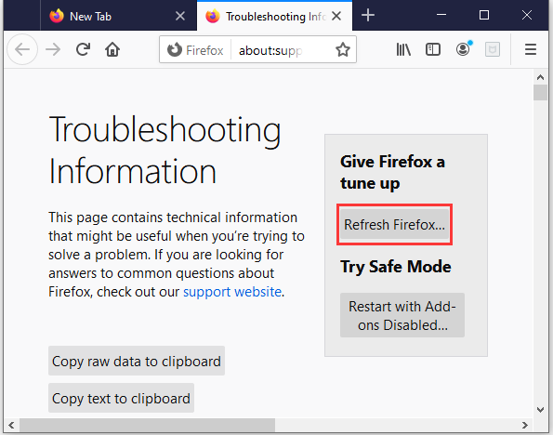This screenshot has height=435, width=553.
Task: Bookmark this page with the star
Action: [x=342, y=49]
